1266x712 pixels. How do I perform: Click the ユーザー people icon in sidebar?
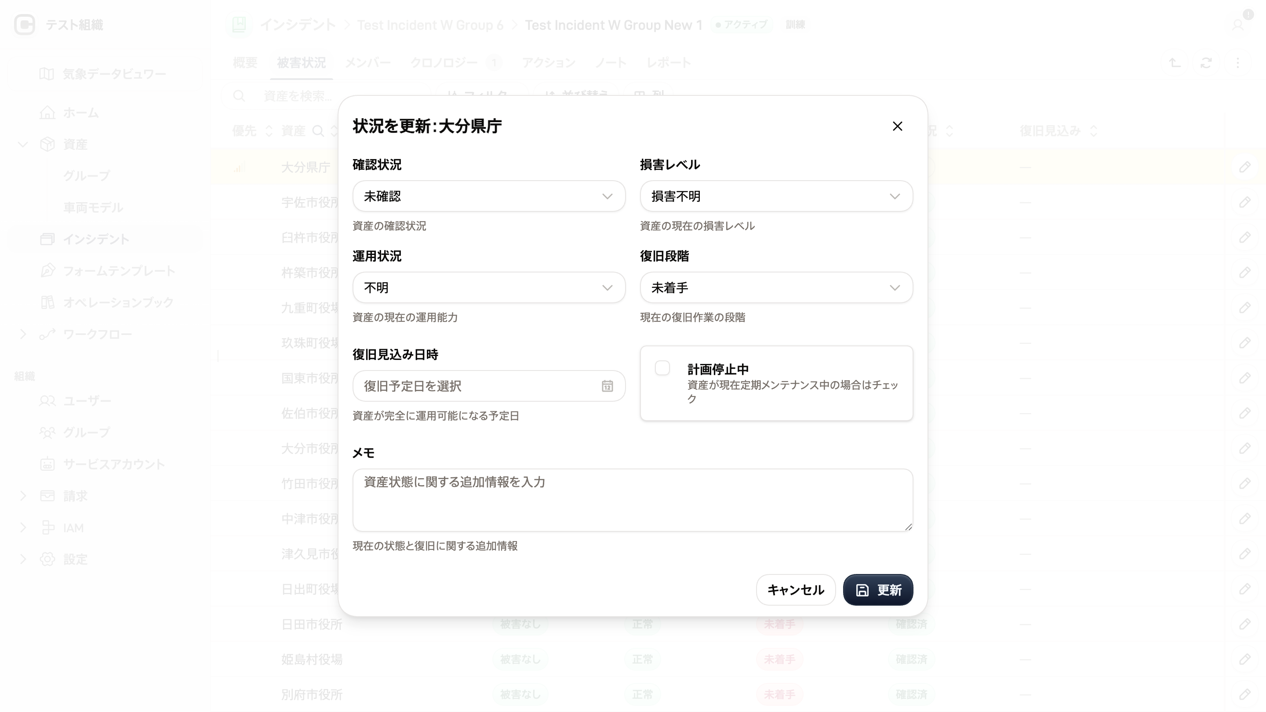[47, 401]
